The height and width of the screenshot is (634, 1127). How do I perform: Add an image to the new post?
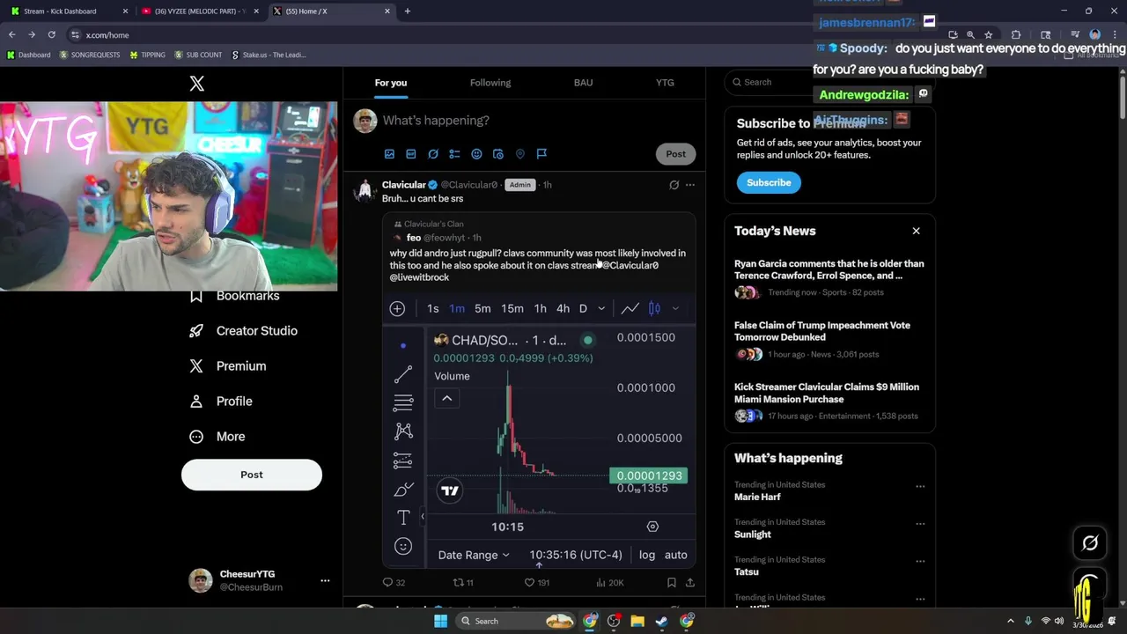click(x=389, y=154)
